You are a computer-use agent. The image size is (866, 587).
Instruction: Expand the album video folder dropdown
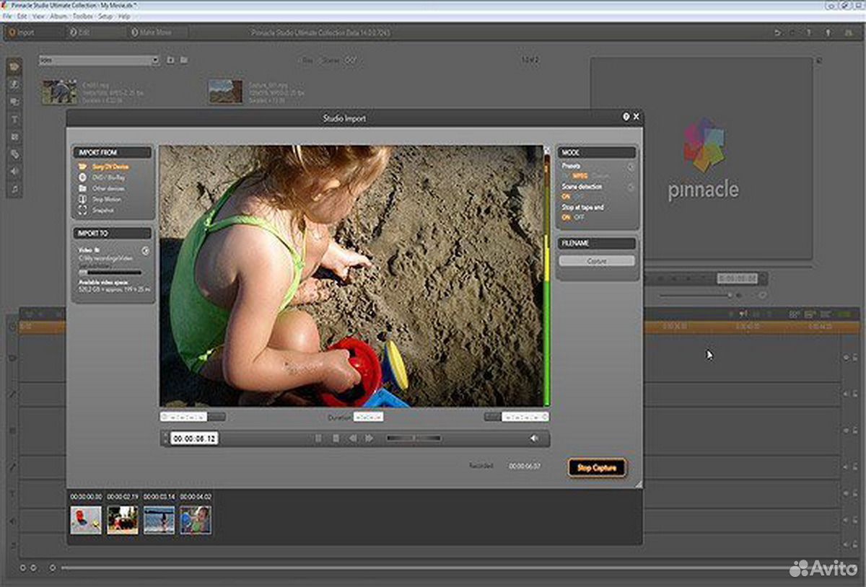point(154,61)
